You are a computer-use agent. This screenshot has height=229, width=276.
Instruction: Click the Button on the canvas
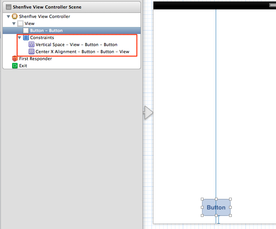point(216,208)
